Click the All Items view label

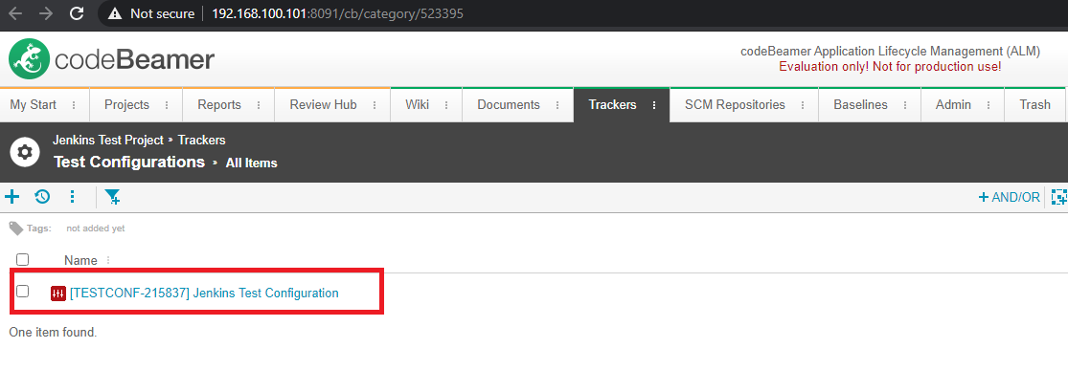(251, 163)
